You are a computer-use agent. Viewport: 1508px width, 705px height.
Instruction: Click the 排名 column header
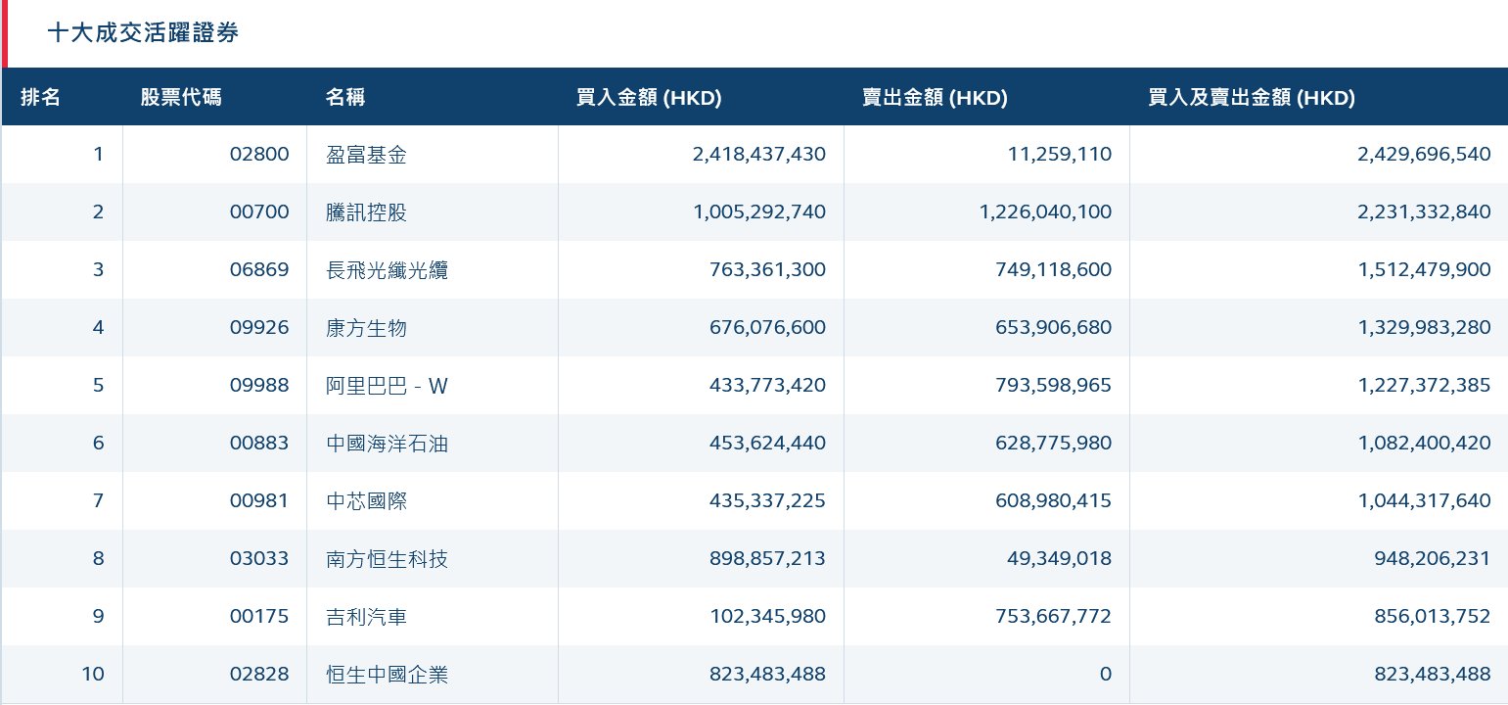(41, 98)
